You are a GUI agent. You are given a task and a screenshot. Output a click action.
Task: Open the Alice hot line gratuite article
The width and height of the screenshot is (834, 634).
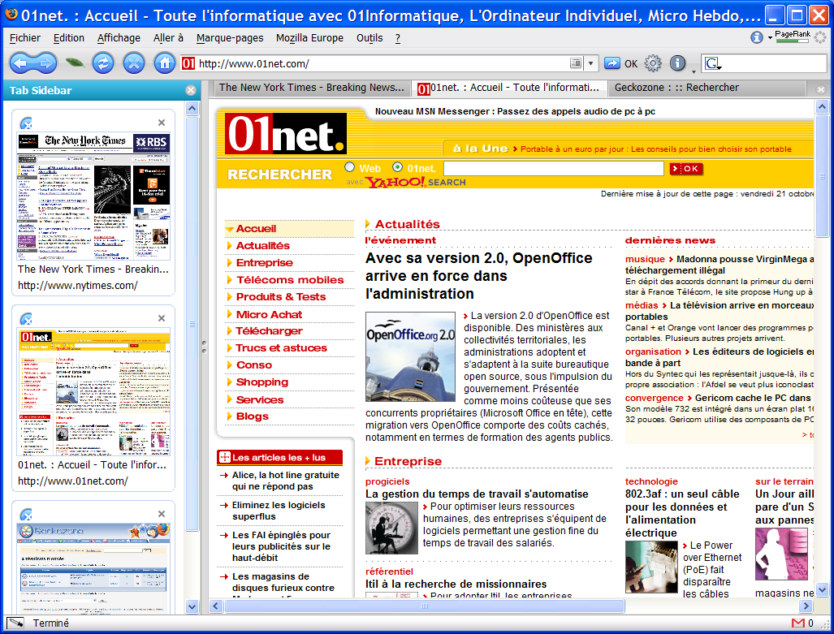tap(286, 481)
